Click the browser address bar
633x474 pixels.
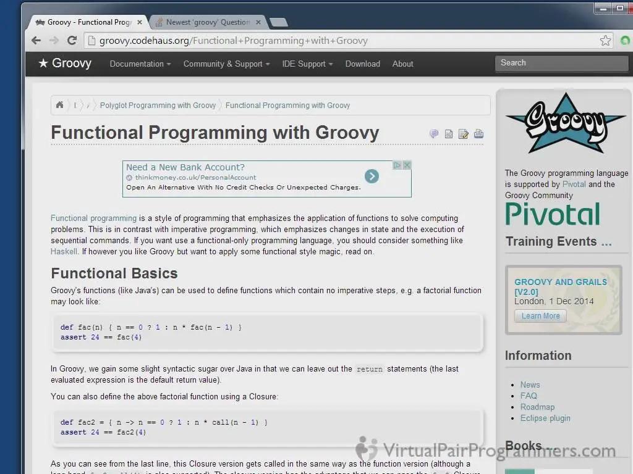click(x=347, y=40)
